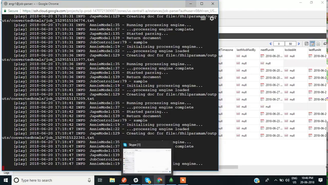This screenshot has height=185, width=328.
Task: Open network status tray icon
Action: [281, 180]
